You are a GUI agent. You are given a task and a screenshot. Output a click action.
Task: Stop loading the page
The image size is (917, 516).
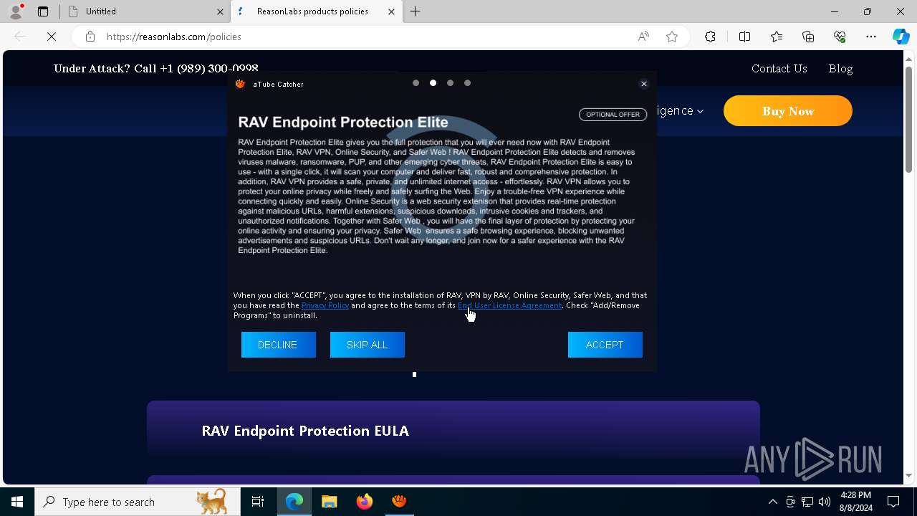coord(52,37)
